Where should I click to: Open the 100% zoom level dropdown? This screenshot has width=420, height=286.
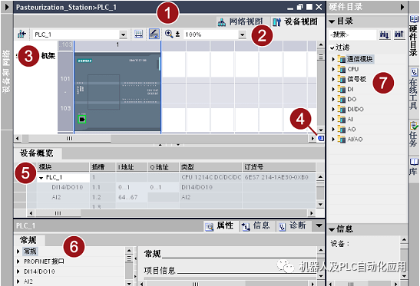242,35
